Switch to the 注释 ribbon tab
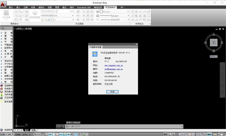This screenshot has height=136, width=226. click(26, 8)
